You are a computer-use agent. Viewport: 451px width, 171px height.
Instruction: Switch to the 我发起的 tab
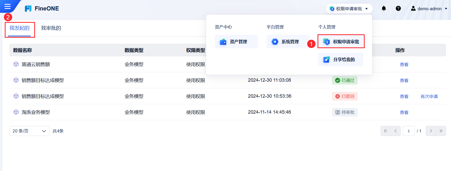pos(19,28)
